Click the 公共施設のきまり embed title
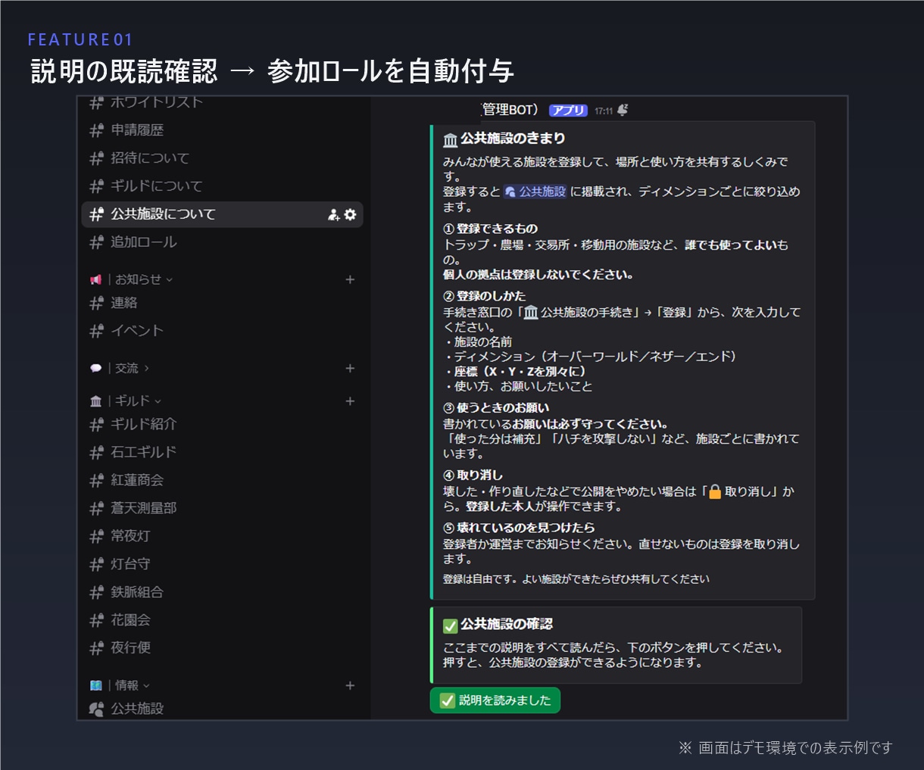The width and height of the screenshot is (924, 770). 513,139
